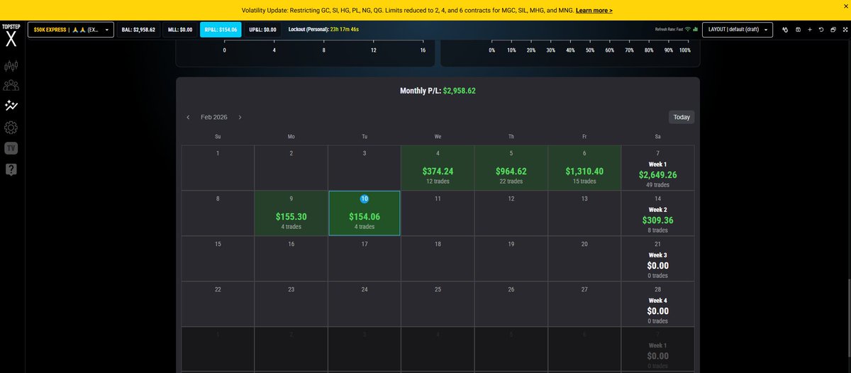This screenshot has height=373, width=851.
Task: Open the help question-mark icon
Action: pyautogui.click(x=11, y=169)
